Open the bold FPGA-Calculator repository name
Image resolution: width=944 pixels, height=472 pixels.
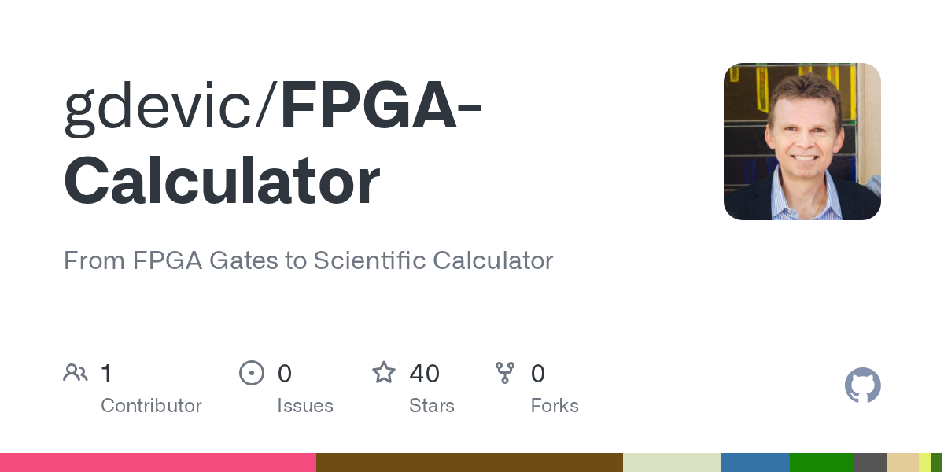click(x=274, y=144)
